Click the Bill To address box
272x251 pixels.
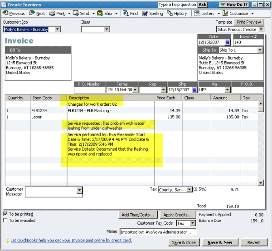coord(38,67)
